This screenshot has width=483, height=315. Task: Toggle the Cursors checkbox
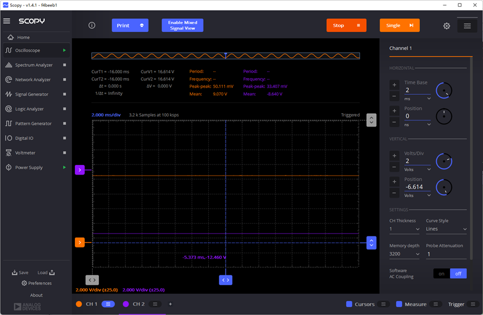[349, 304]
